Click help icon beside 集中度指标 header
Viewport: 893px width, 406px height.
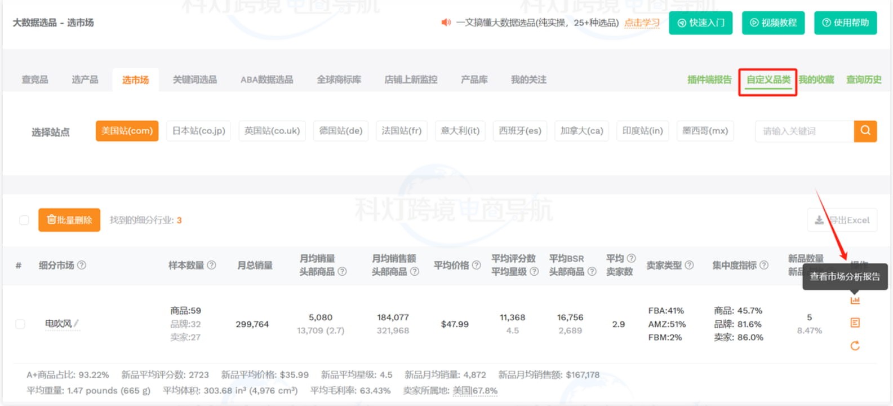point(764,265)
